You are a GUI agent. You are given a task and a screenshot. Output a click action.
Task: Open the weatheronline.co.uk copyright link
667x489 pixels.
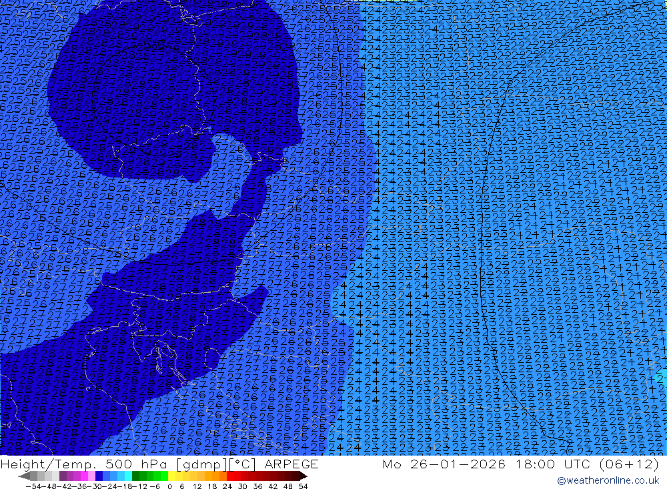point(608,480)
